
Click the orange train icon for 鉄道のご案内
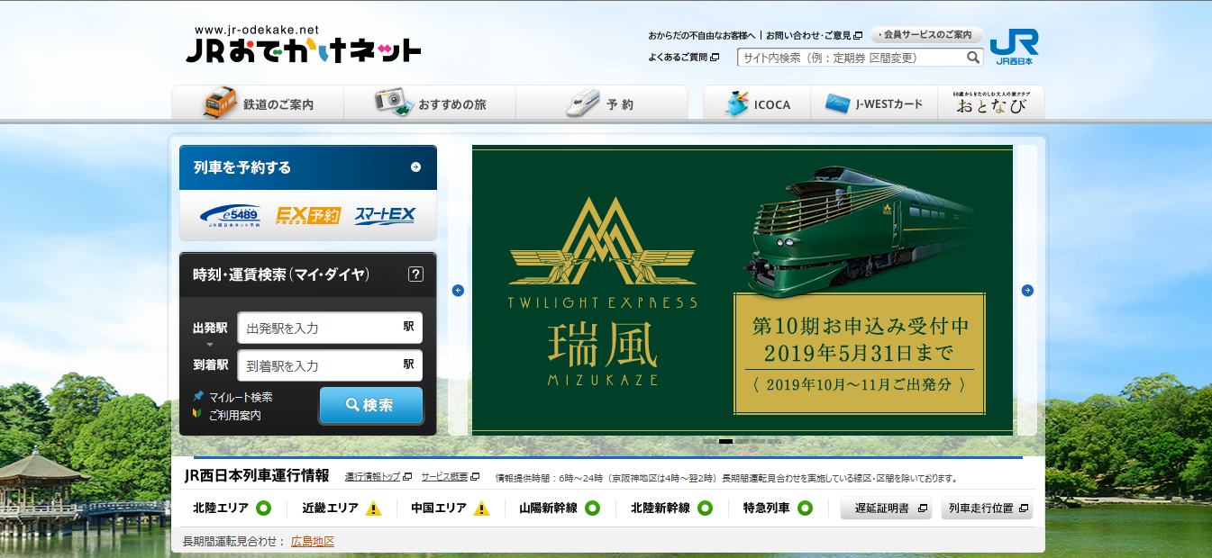(220, 103)
